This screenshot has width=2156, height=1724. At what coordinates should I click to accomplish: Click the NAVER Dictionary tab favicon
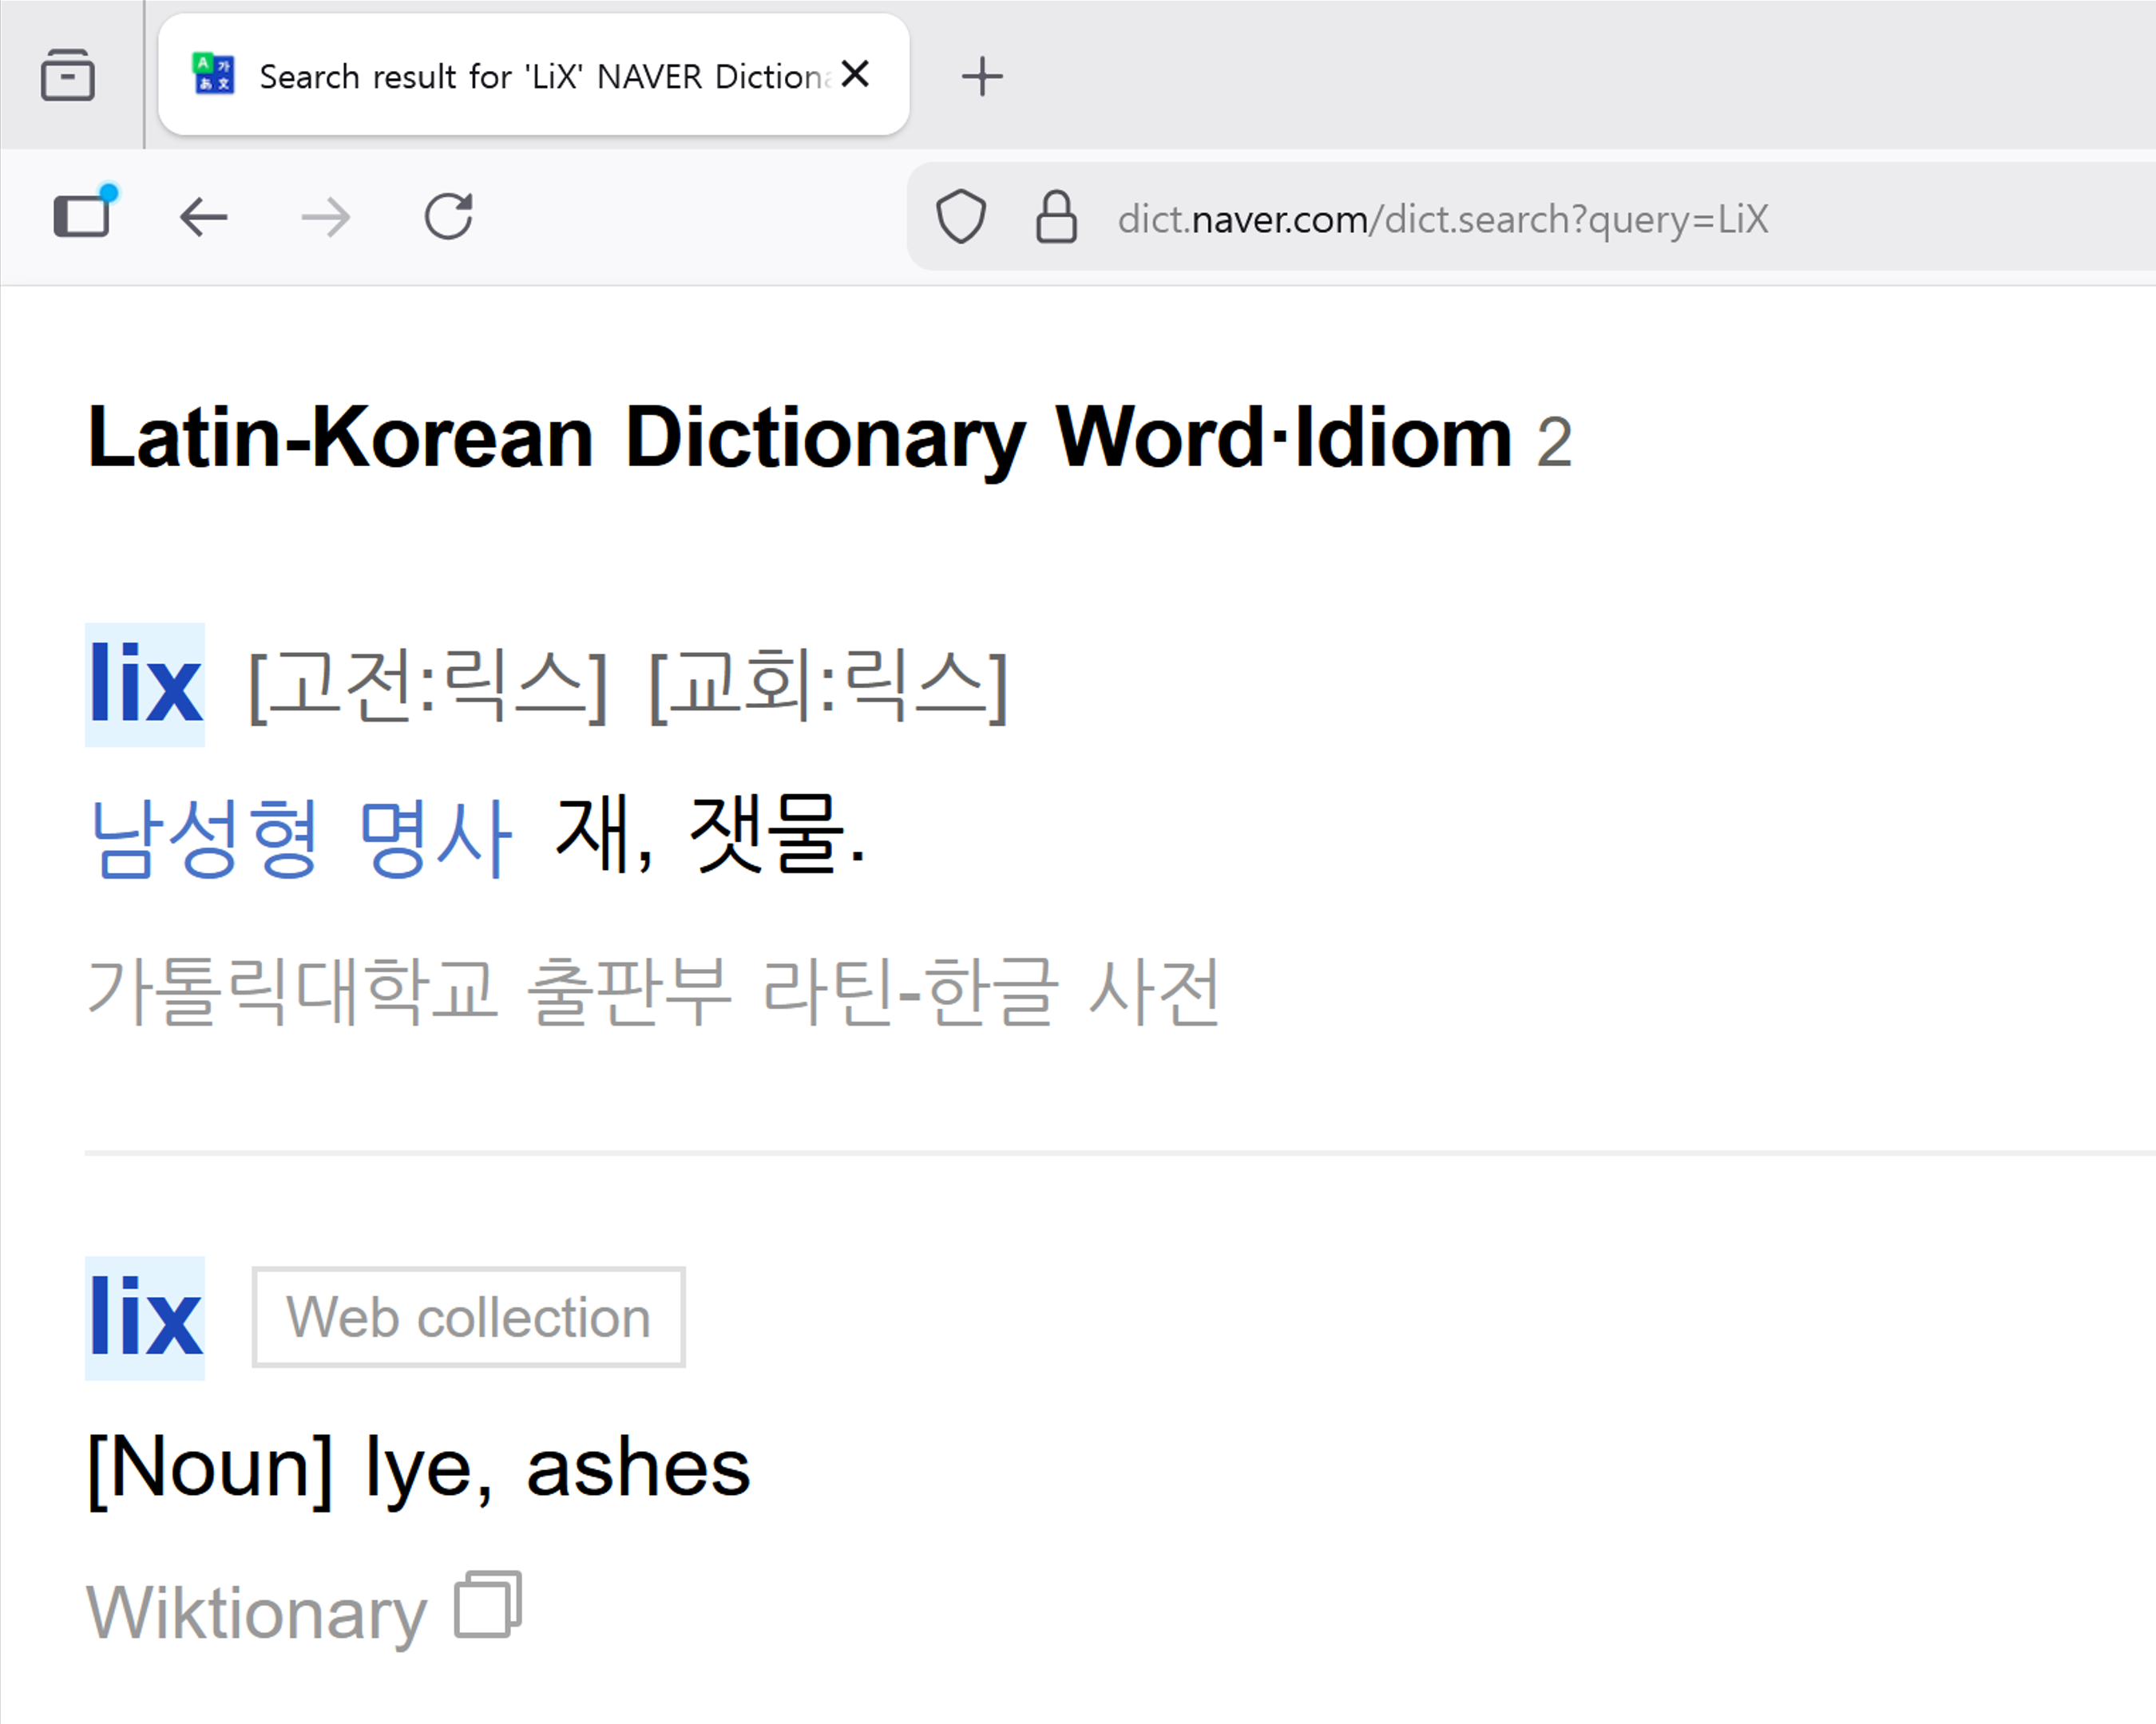213,75
